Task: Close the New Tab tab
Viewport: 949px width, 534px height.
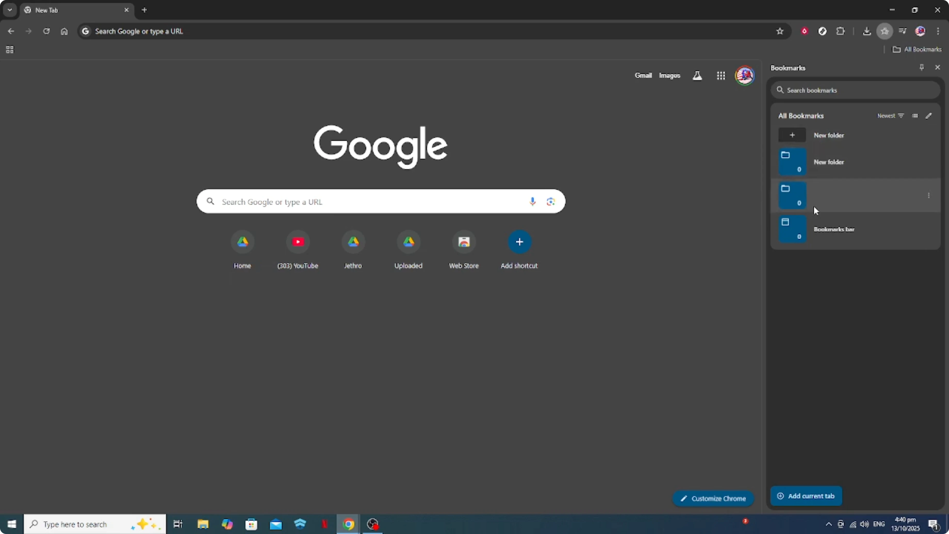Action: 126,10
